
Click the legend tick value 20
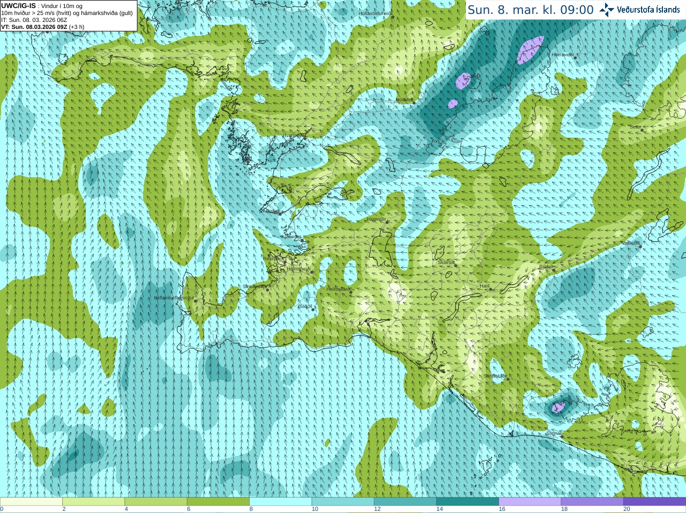point(627,509)
